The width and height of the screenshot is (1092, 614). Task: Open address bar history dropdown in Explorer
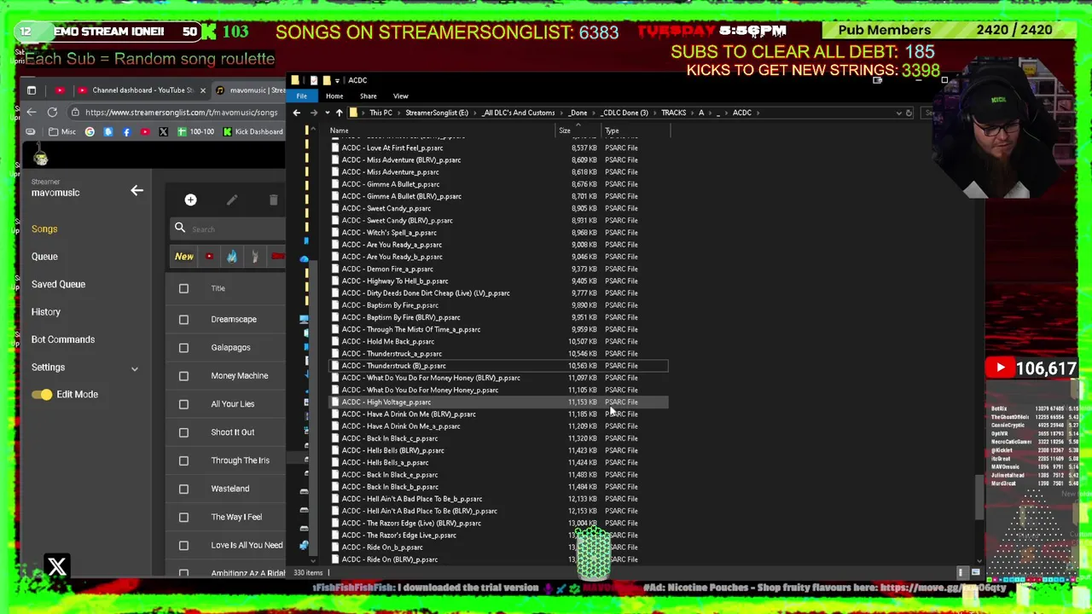tap(898, 113)
